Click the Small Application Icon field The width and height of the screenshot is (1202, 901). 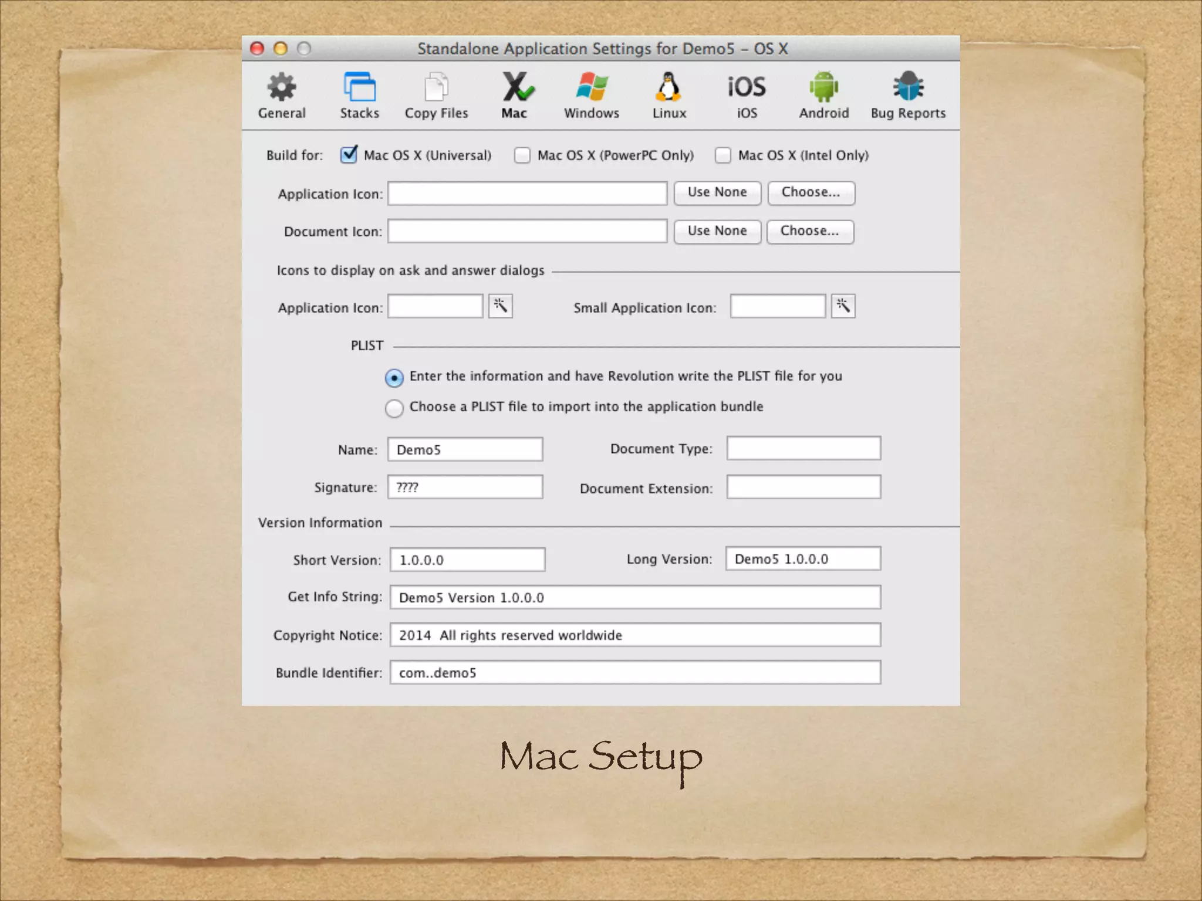click(778, 306)
